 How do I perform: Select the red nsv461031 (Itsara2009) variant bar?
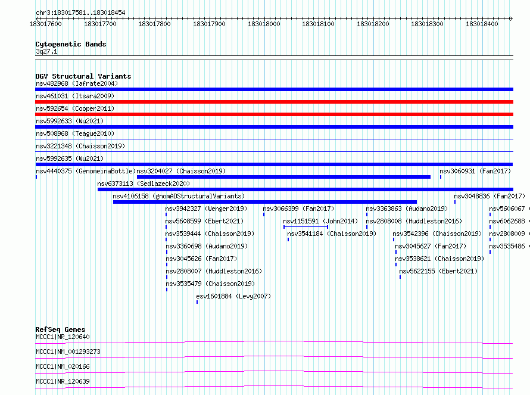(x=274, y=102)
